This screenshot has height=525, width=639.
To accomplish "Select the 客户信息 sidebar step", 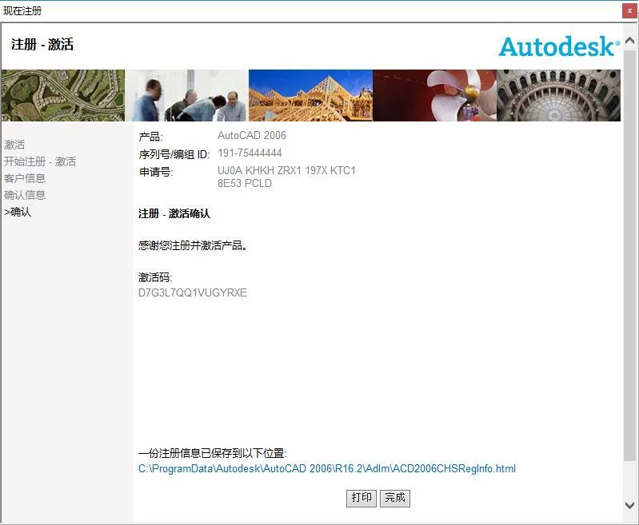I will (25, 178).
